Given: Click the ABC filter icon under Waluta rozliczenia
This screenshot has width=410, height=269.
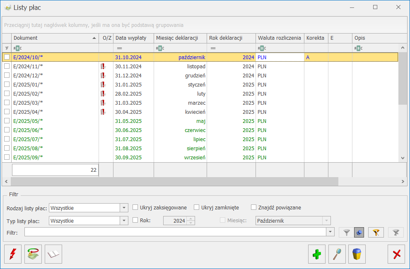Looking at the screenshot, I should click(x=262, y=48).
